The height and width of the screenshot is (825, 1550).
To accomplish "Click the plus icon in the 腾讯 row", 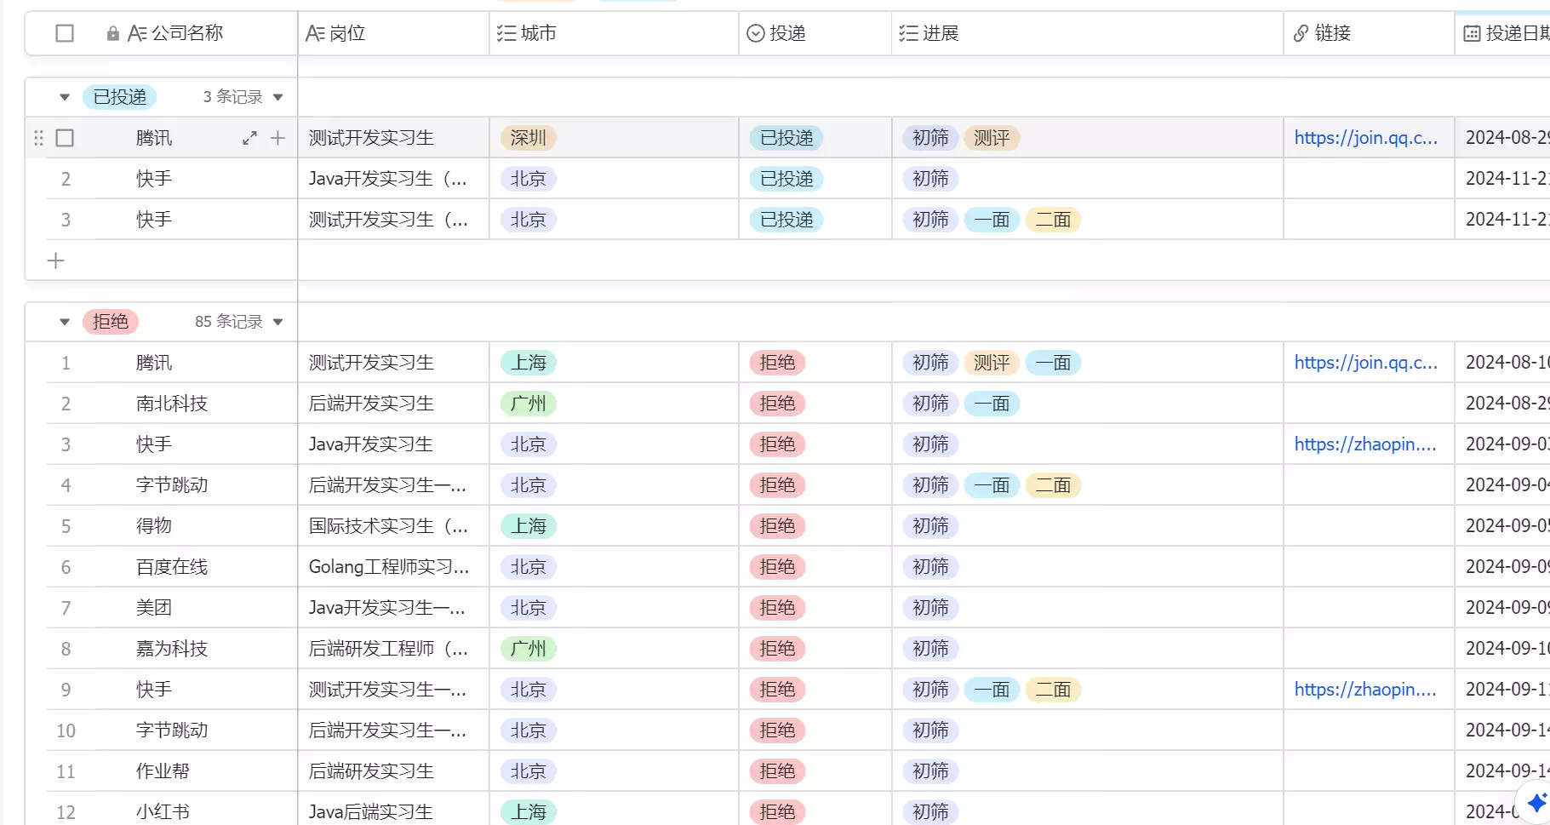I will [277, 138].
